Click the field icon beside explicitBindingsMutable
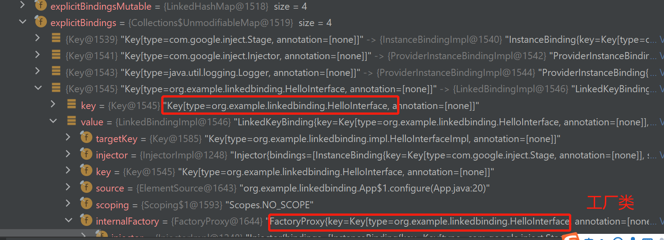The width and height of the screenshot is (664, 240). click(x=41, y=6)
